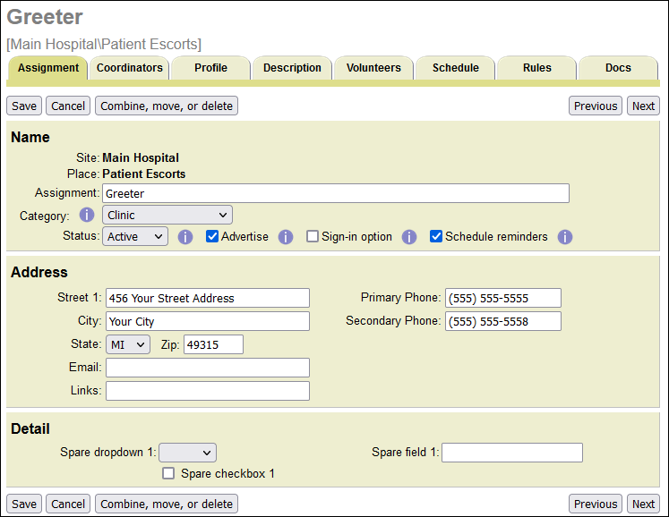Open the Docs tab
Screen dimensions: 669x517
click(618, 68)
